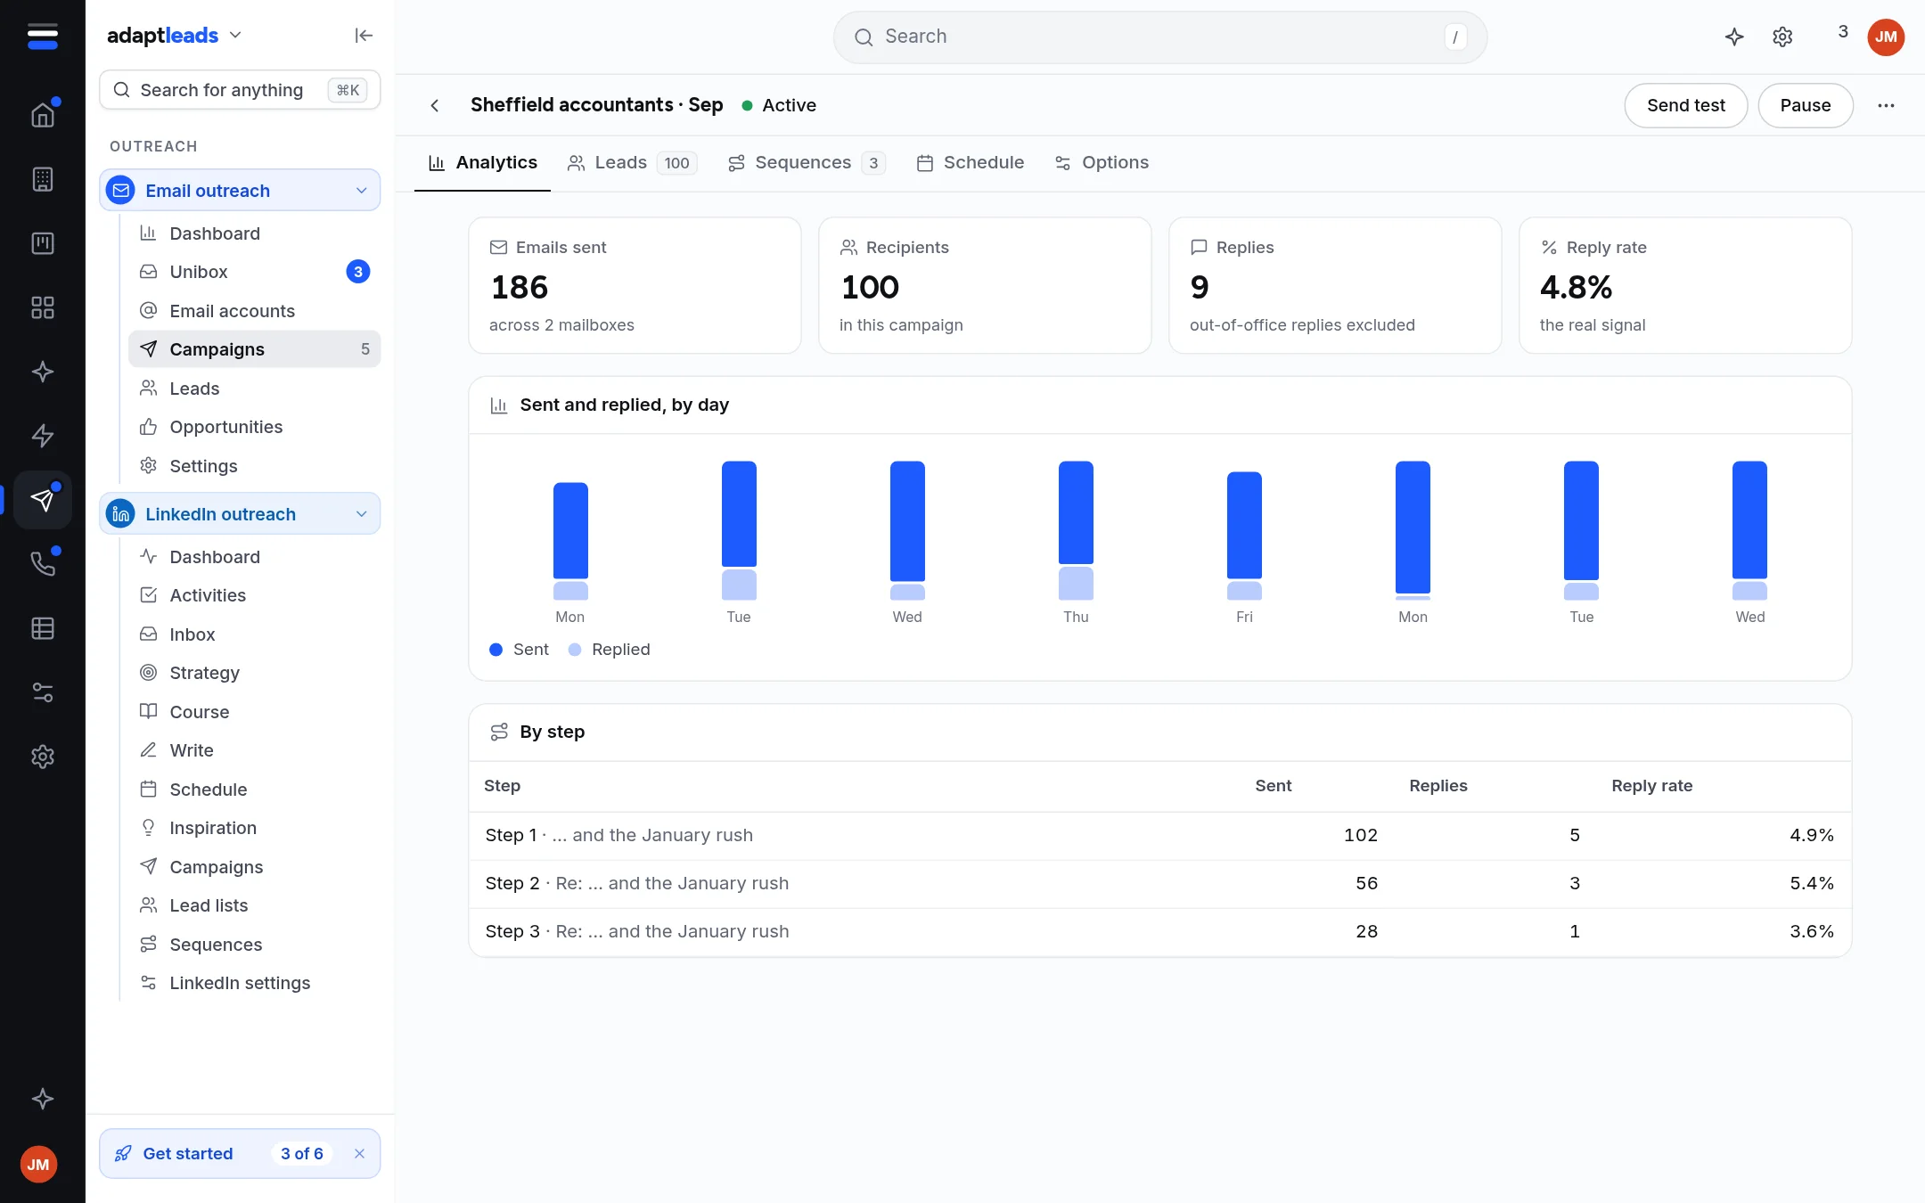The width and height of the screenshot is (1925, 1203).
Task: Open LinkedIn outreach Dashboard
Action: (x=254, y=557)
